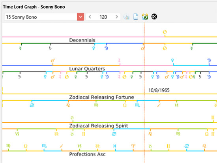Click the globe with checkmark icon
The image size is (217, 163).
coord(145,17)
